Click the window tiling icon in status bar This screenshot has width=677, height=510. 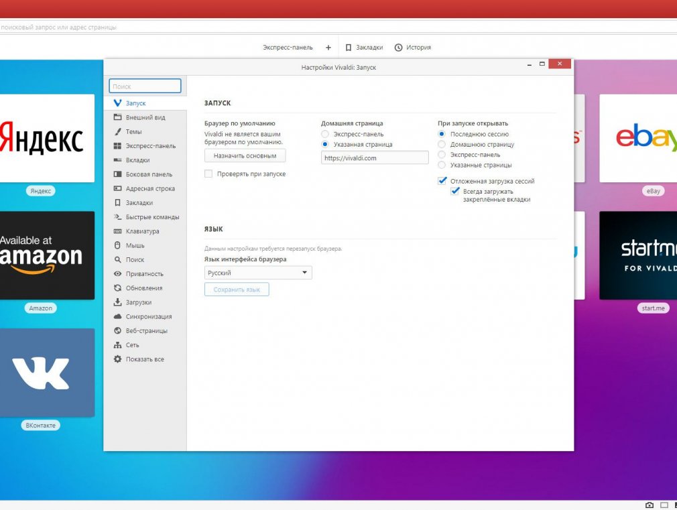(x=664, y=505)
